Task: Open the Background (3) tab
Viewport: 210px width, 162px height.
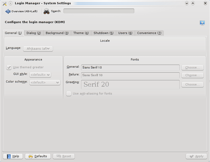Action: (x=57, y=33)
